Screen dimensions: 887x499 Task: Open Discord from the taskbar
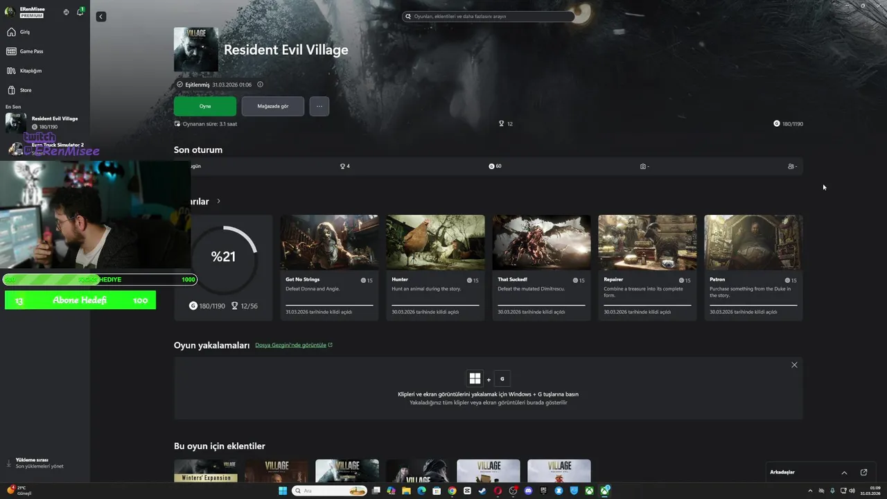[x=528, y=491]
